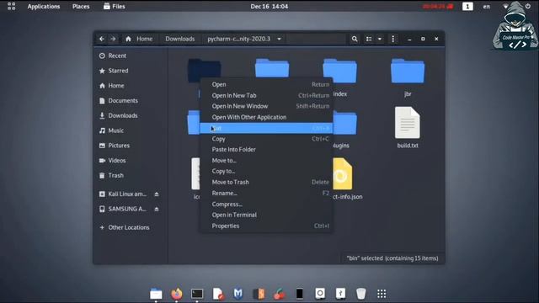Choose Open in Terminal

tap(266, 215)
